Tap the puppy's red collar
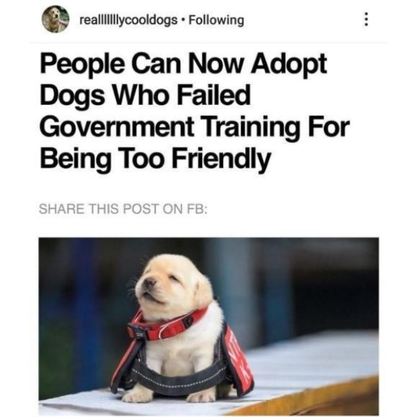This screenshot has width=417, height=417. pyautogui.click(x=167, y=325)
